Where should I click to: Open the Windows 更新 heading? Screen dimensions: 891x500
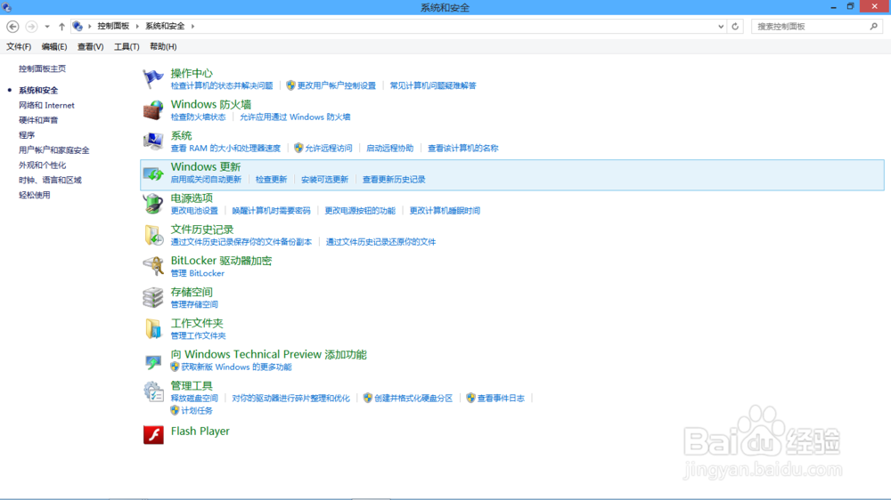click(206, 167)
